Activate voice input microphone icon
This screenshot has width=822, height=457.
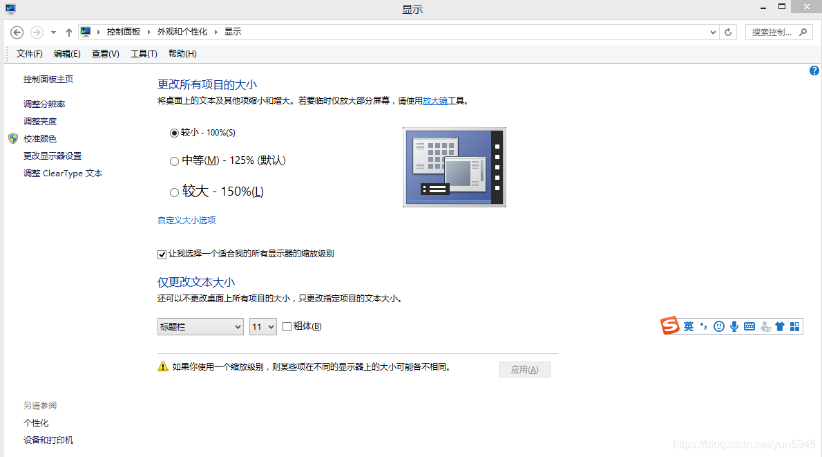734,326
